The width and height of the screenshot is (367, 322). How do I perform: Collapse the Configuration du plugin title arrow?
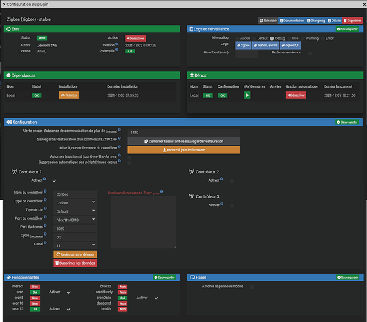pyautogui.click(x=3, y=5)
